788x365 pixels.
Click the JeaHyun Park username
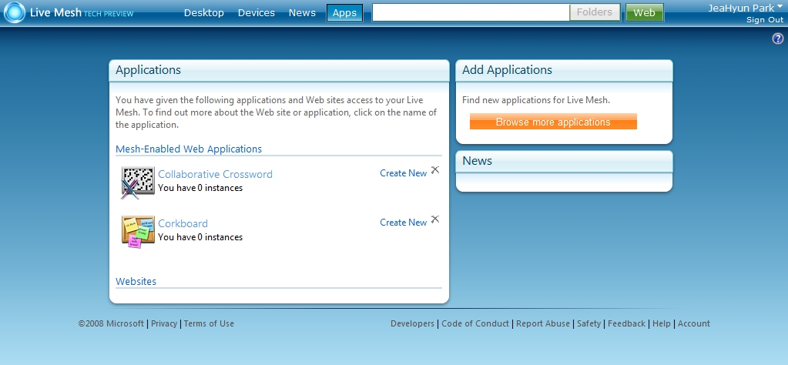741,8
